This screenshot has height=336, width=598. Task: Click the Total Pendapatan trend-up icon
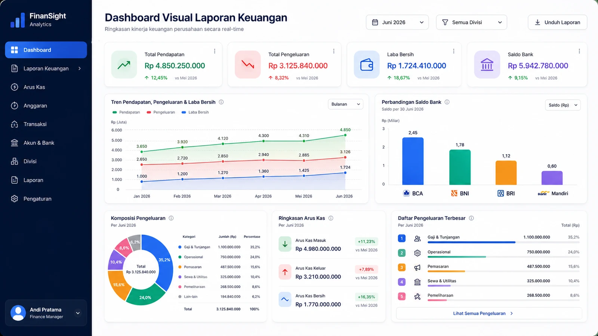124,65
